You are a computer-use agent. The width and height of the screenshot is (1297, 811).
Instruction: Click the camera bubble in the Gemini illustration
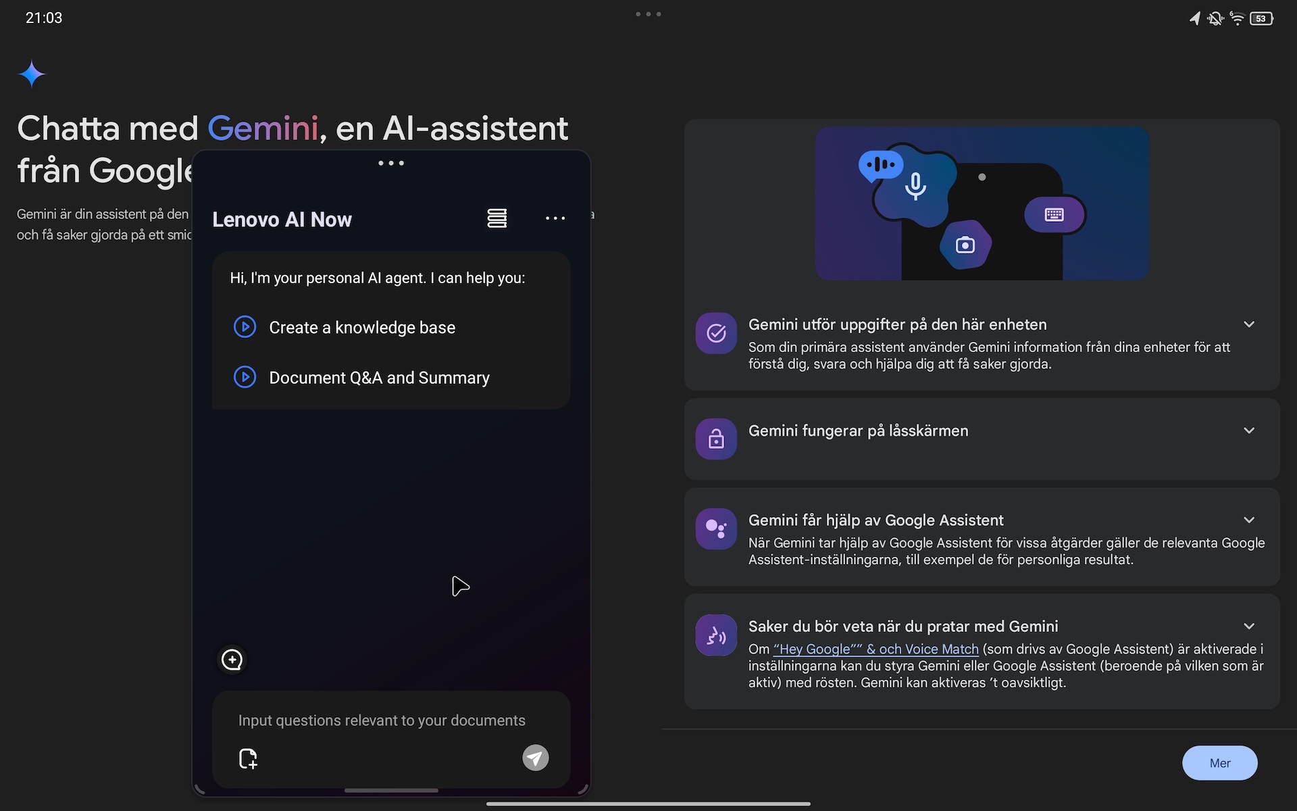pyautogui.click(x=965, y=245)
